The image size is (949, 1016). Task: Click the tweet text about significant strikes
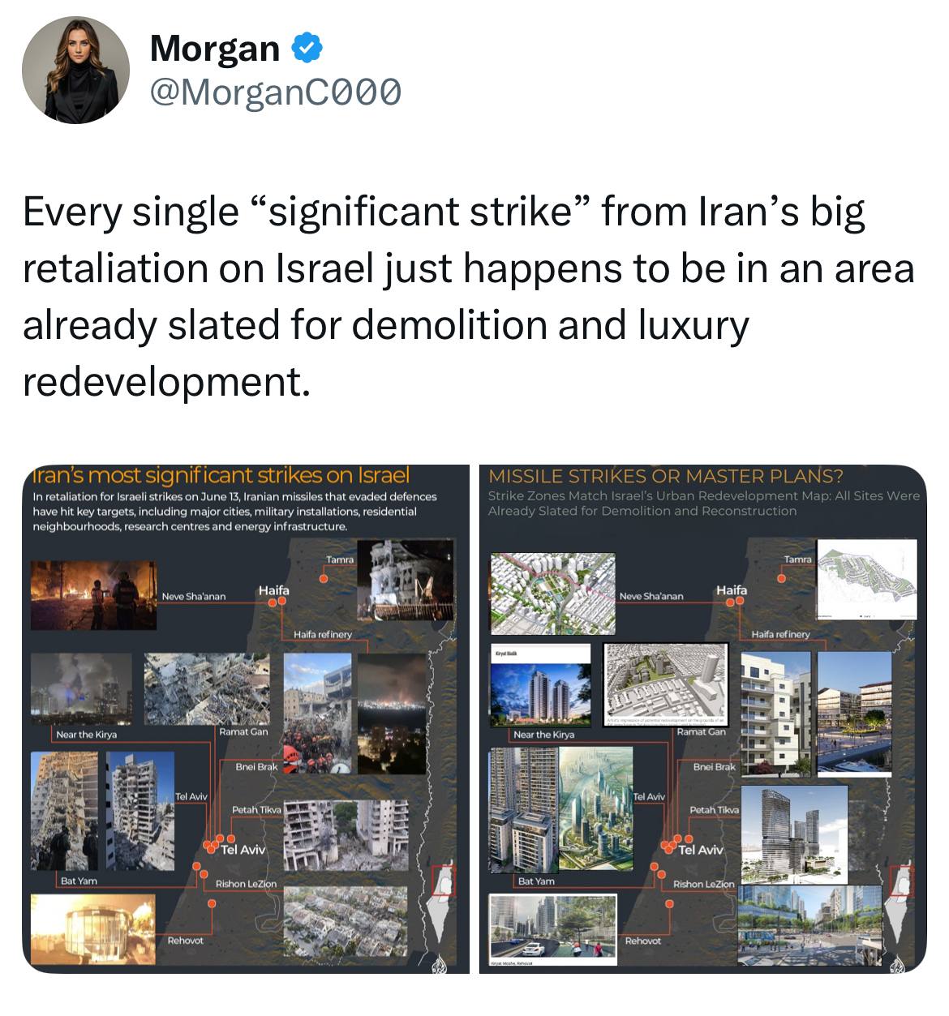click(468, 296)
